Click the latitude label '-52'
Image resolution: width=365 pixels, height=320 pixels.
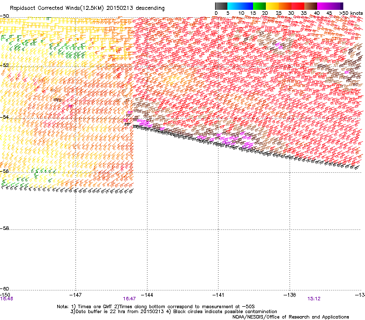click(4, 65)
